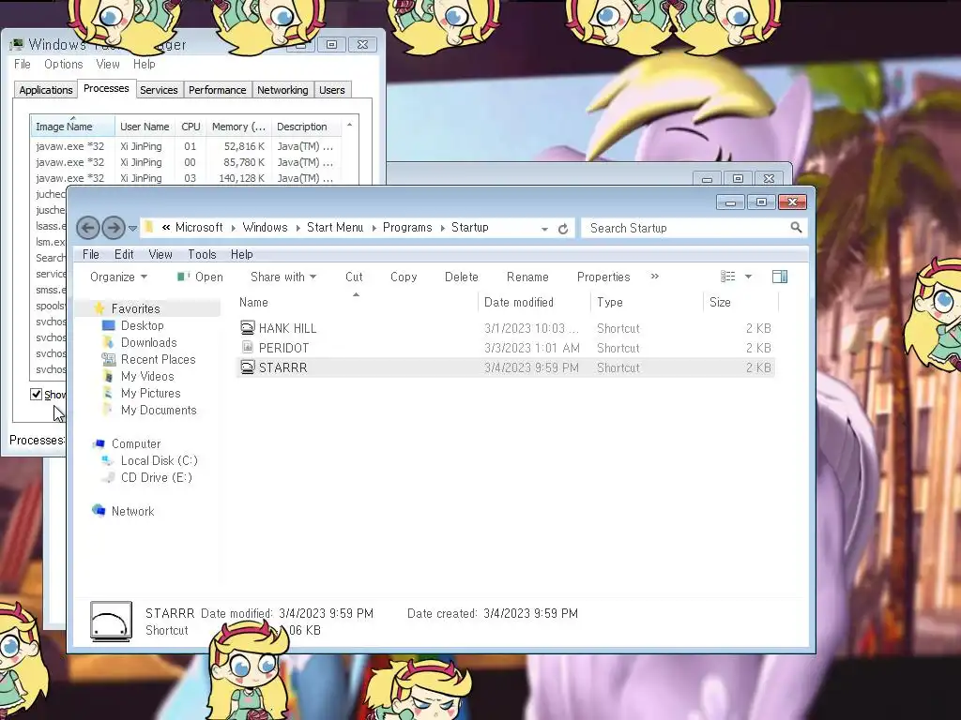Open recent locations dropdown beside forward arrow
961x720 pixels.
click(x=132, y=229)
